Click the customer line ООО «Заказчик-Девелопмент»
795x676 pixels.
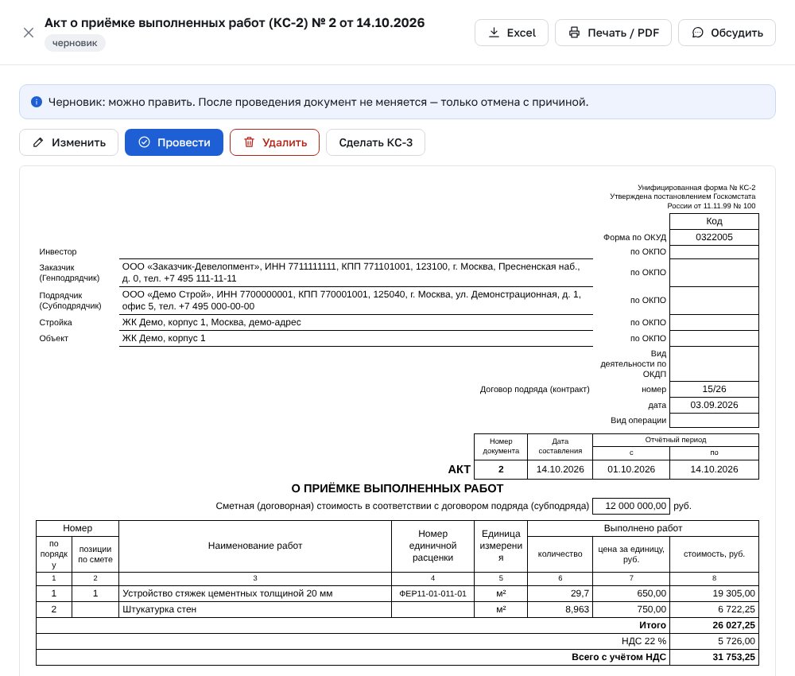(x=356, y=272)
